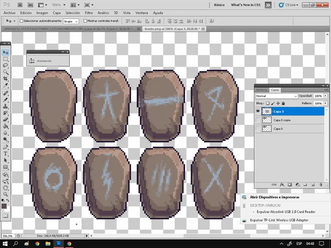Select the 3D Object Rotate tool
This screenshot has width=331, height=248.
pyautogui.click(x=5, y=174)
